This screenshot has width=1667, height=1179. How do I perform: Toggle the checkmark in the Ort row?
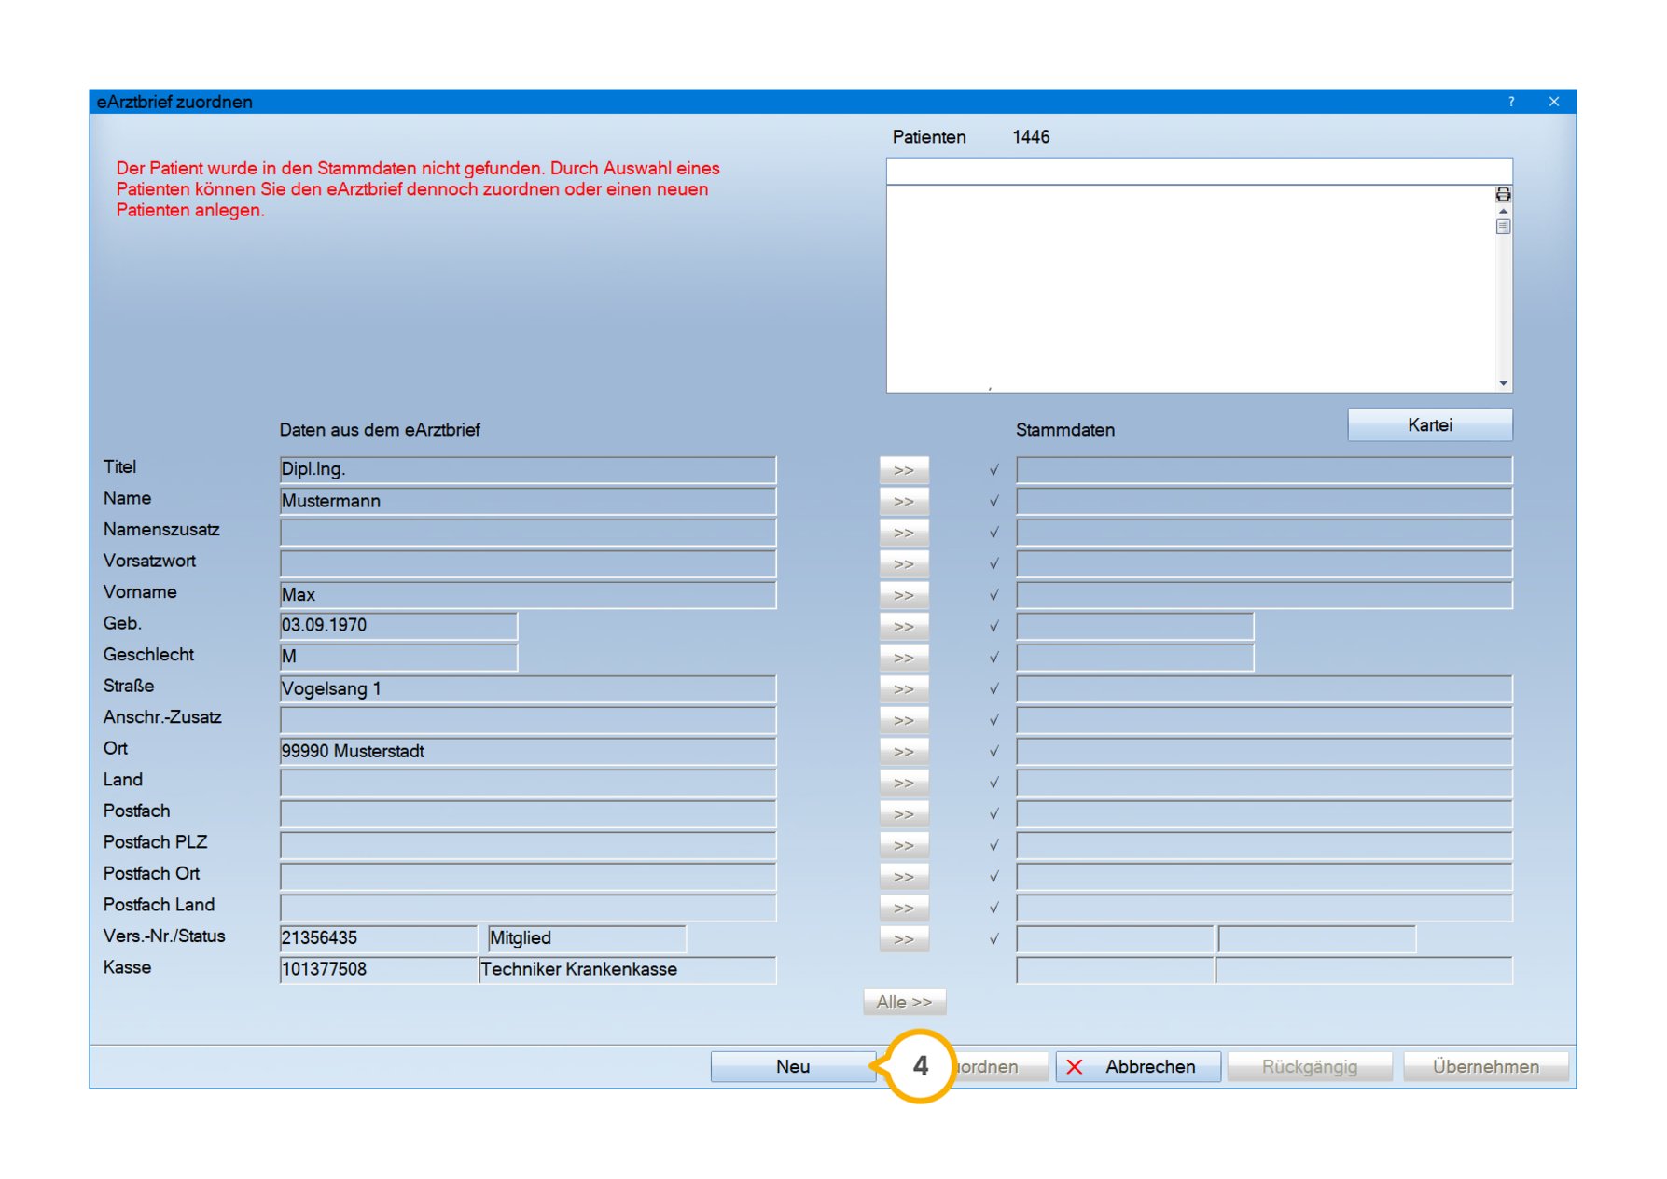(x=994, y=752)
